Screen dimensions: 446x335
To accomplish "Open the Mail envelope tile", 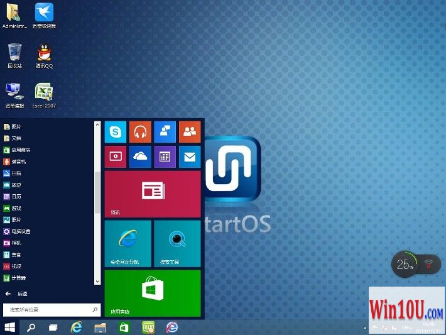I will point(190,157).
